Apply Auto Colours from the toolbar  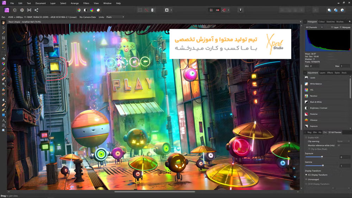pos(92,10)
